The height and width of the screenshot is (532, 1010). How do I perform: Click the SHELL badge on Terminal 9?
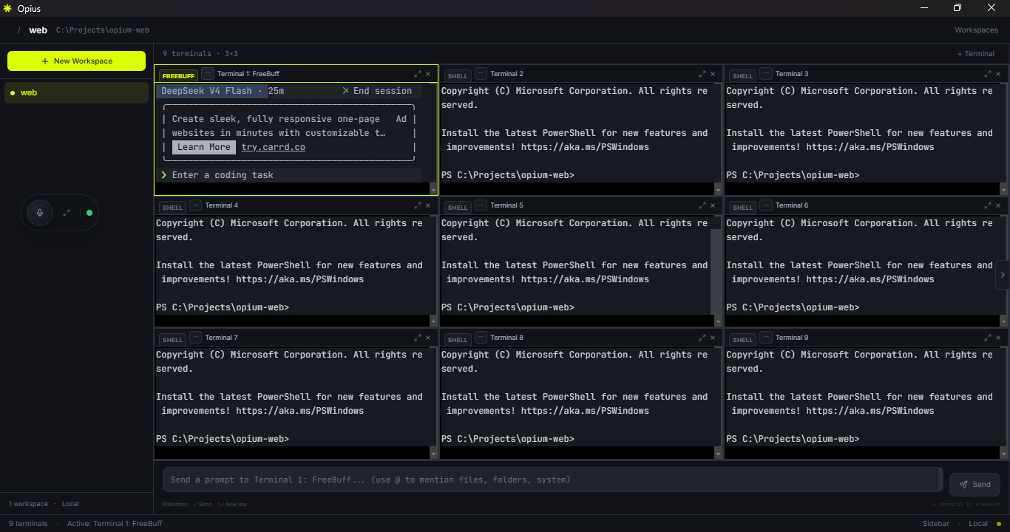click(742, 340)
